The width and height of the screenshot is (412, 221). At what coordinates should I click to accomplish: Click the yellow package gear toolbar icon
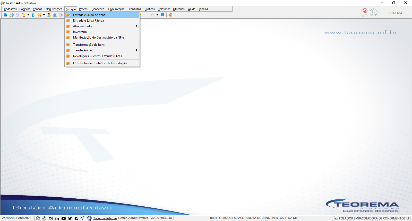pos(39,15)
